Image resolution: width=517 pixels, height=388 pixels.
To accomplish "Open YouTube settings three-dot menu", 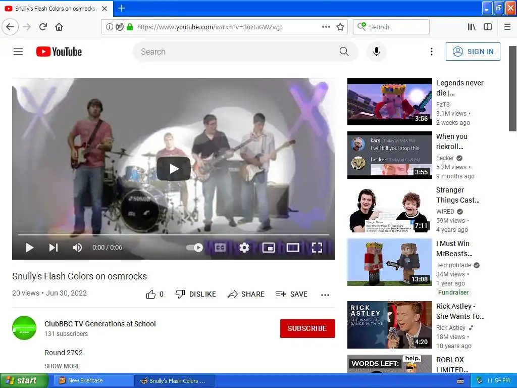I will 431,52.
